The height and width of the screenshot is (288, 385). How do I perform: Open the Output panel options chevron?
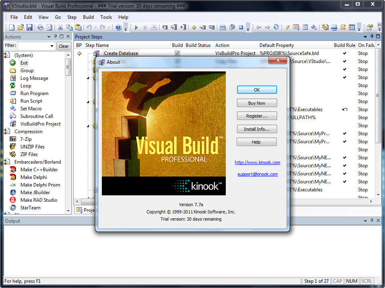365,221
